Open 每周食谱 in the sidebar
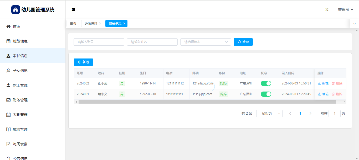This screenshot has width=359, height=160. point(20,144)
